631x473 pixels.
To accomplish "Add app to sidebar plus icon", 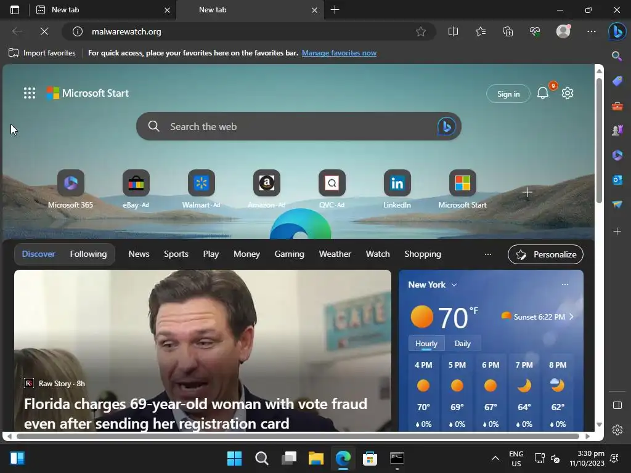I will tap(617, 232).
